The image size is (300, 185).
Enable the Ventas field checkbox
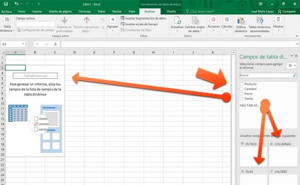(241, 98)
